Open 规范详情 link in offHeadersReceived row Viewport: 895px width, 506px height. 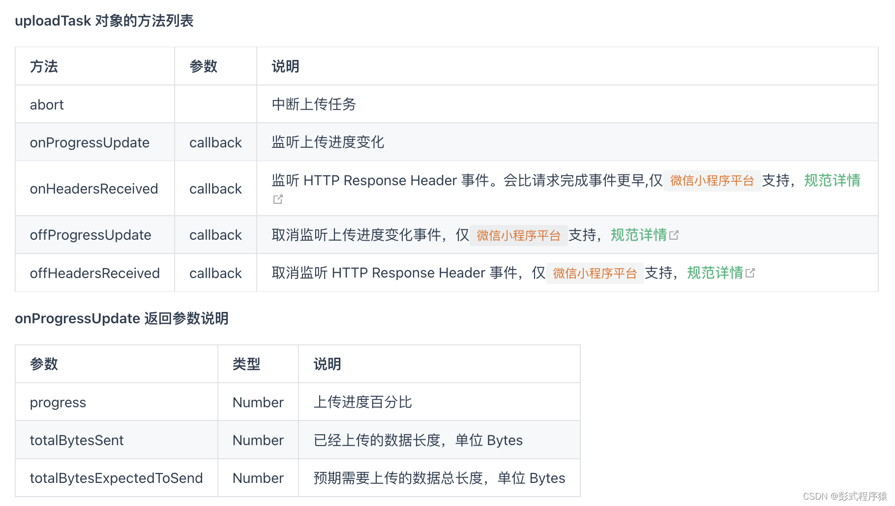point(715,273)
